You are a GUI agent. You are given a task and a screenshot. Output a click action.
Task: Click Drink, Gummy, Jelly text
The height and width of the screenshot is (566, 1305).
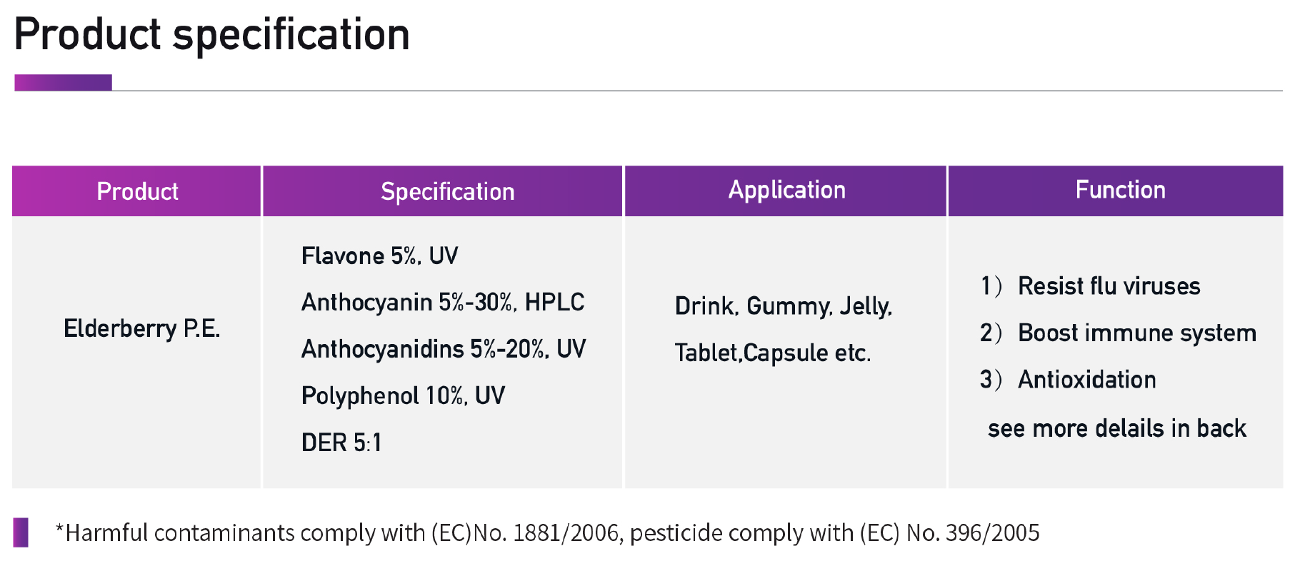pos(784,306)
